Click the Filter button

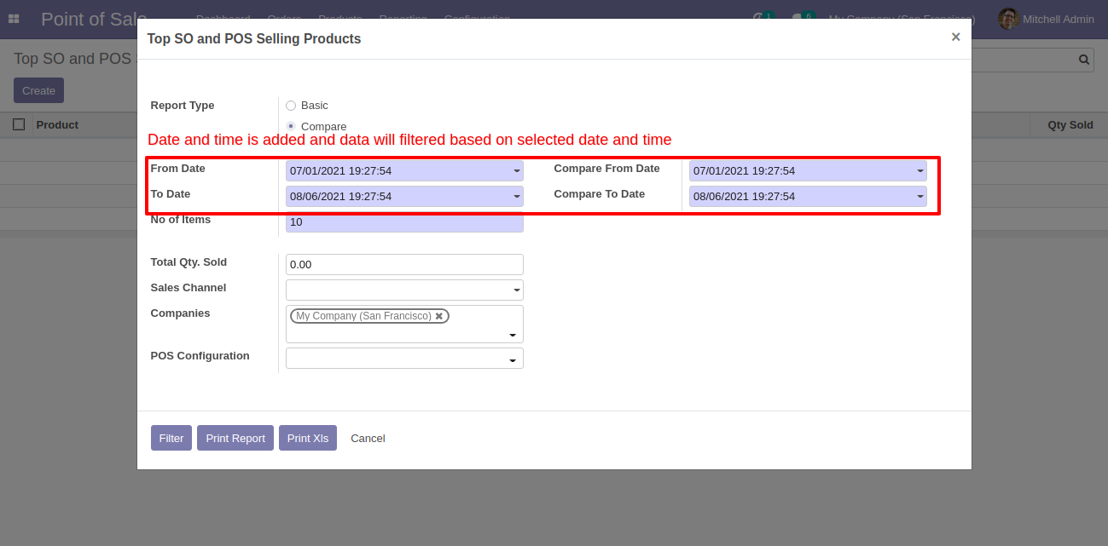(x=171, y=438)
